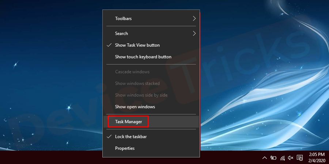Open the Search menu entry
The image size is (329, 164).
pos(151,34)
